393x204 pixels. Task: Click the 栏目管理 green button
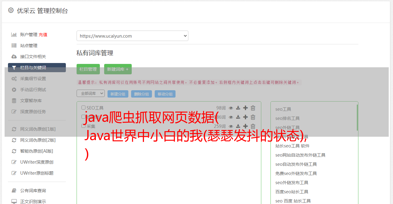88,69
